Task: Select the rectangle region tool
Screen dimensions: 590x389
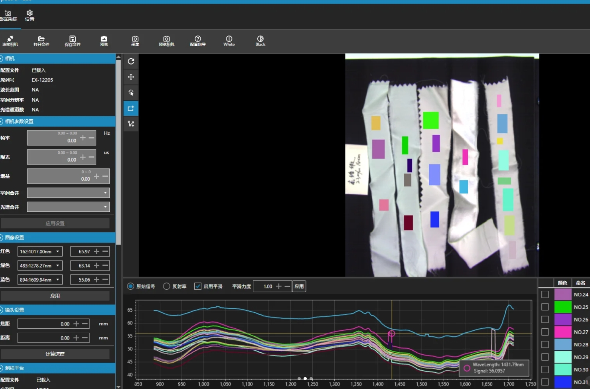Action: pos(131,109)
